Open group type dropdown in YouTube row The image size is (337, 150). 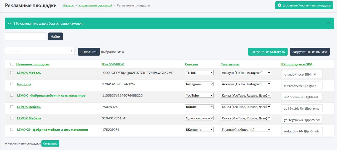tap(246, 95)
